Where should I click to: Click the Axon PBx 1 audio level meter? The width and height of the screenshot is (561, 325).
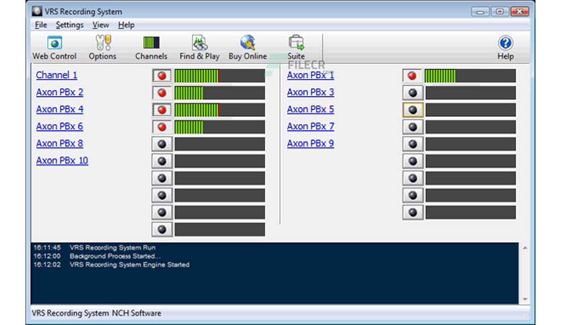pyautogui.click(x=470, y=76)
